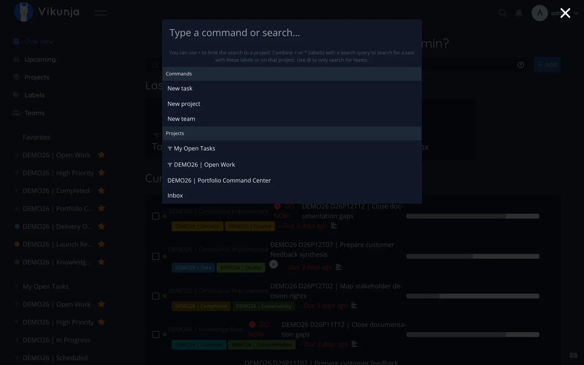Click the Upcoming calendar icon
584x365 pixels.
(x=16, y=59)
